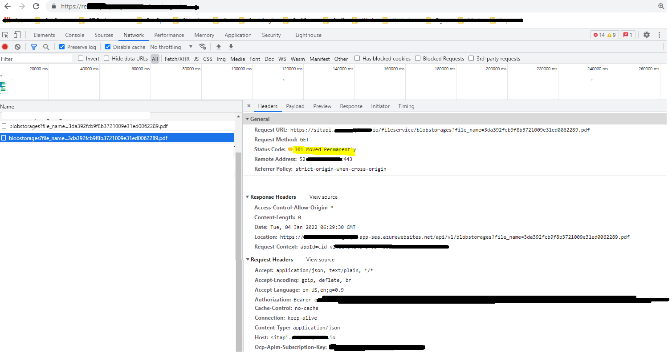
Task: Toggle the network filter funnel icon
Action: point(33,47)
